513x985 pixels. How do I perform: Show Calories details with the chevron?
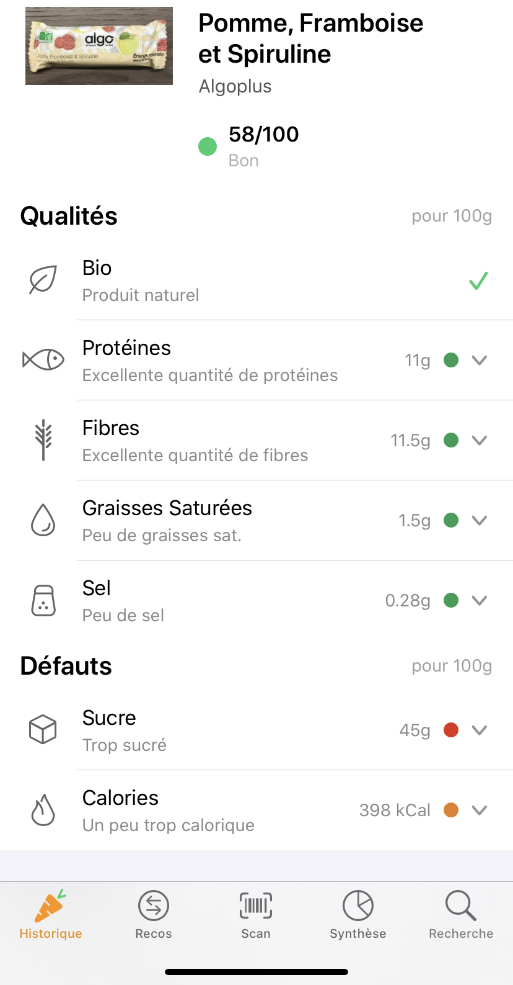[480, 810]
